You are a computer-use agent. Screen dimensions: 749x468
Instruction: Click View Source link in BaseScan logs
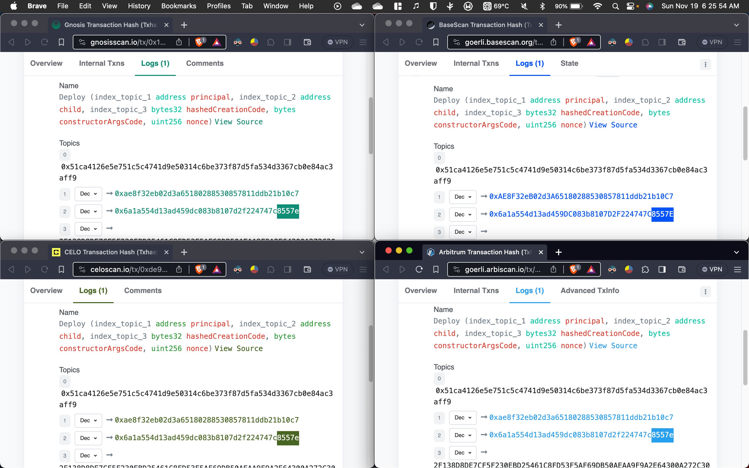613,125
